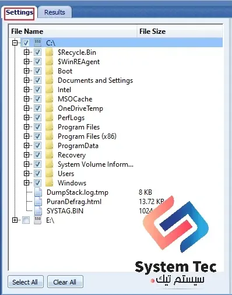Click the ProgramData folder icon
This screenshot has width=232, height=295.
pos(50,146)
